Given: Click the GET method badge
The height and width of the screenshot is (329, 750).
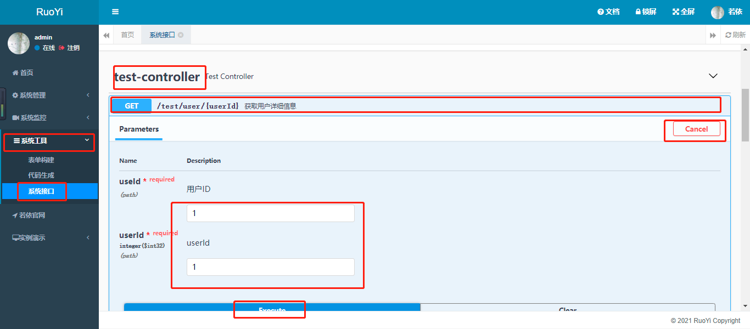Looking at the screenshot, I should 132,106.
